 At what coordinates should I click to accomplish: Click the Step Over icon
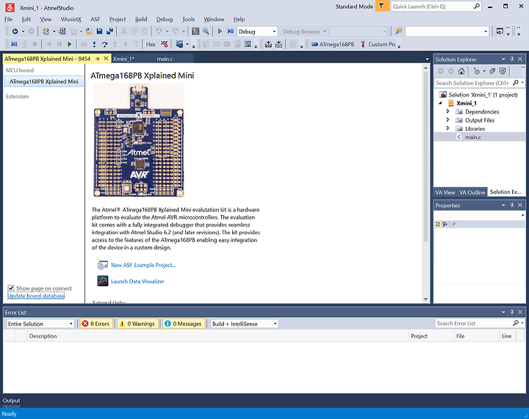[x=104, y=44]
